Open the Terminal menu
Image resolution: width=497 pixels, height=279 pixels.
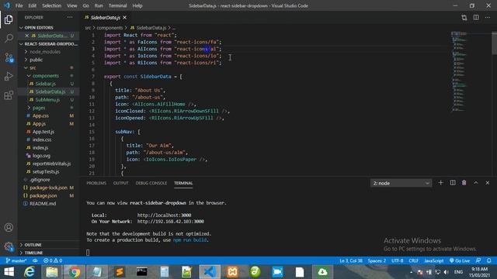(117, 5)
